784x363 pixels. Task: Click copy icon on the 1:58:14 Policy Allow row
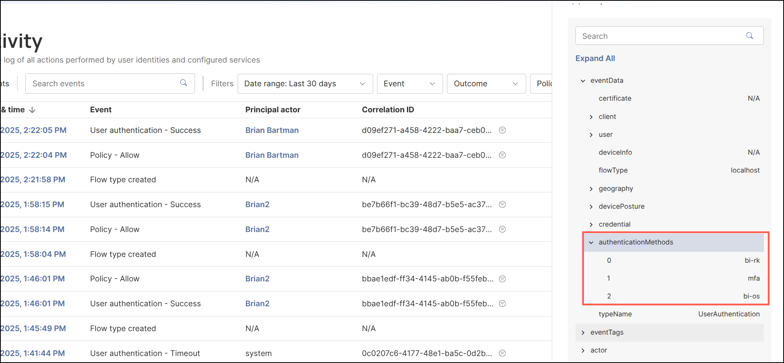click(502, 229)
